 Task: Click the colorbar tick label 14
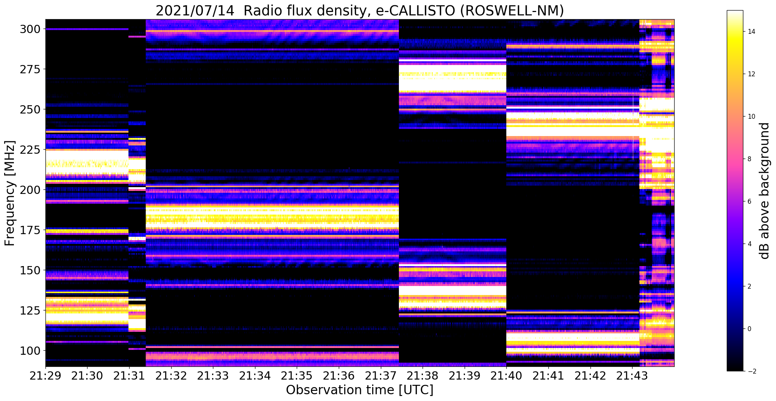click(752, 32)
